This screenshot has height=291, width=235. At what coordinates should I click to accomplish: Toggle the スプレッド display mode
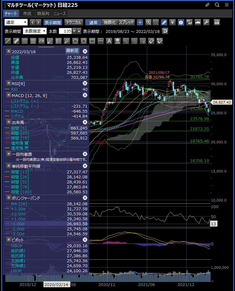coord(127,22)
